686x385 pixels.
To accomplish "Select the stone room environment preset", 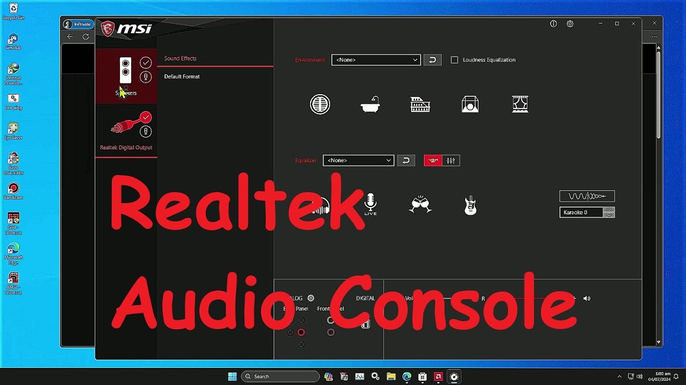I will 469,104.
